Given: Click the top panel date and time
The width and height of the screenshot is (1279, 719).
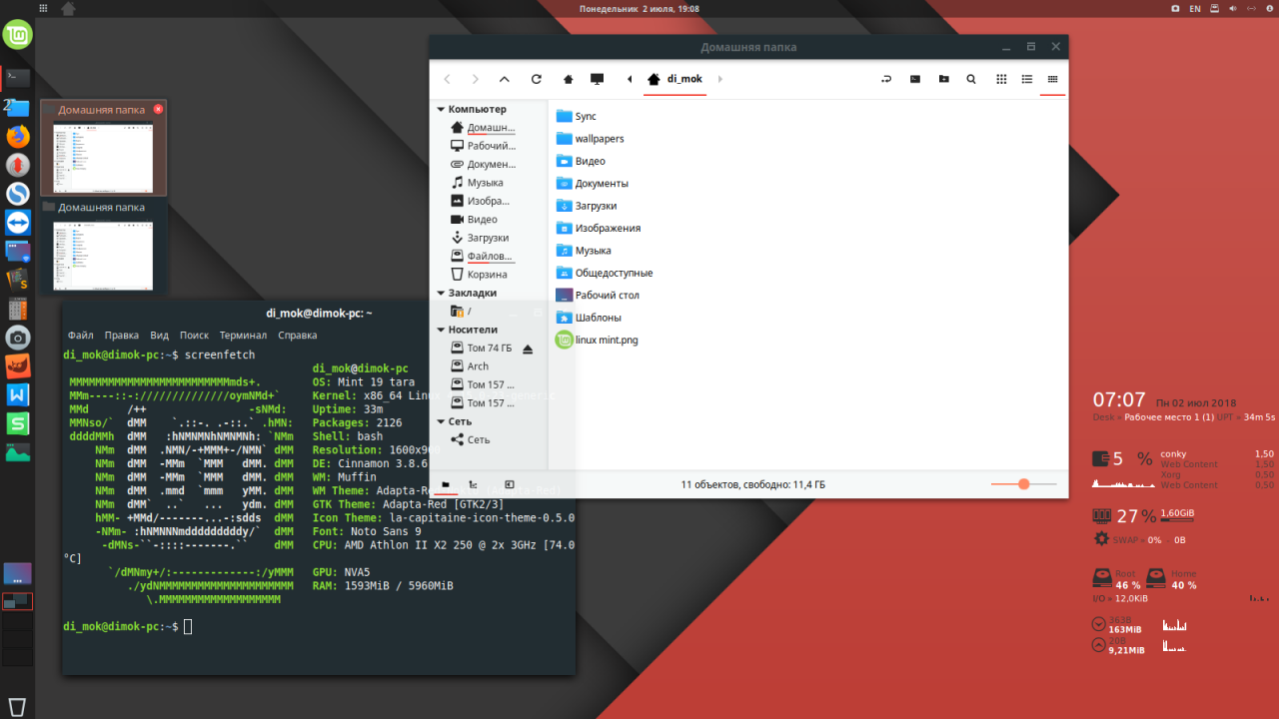Looking at the screenshot, I should click(x=639, y=9).
